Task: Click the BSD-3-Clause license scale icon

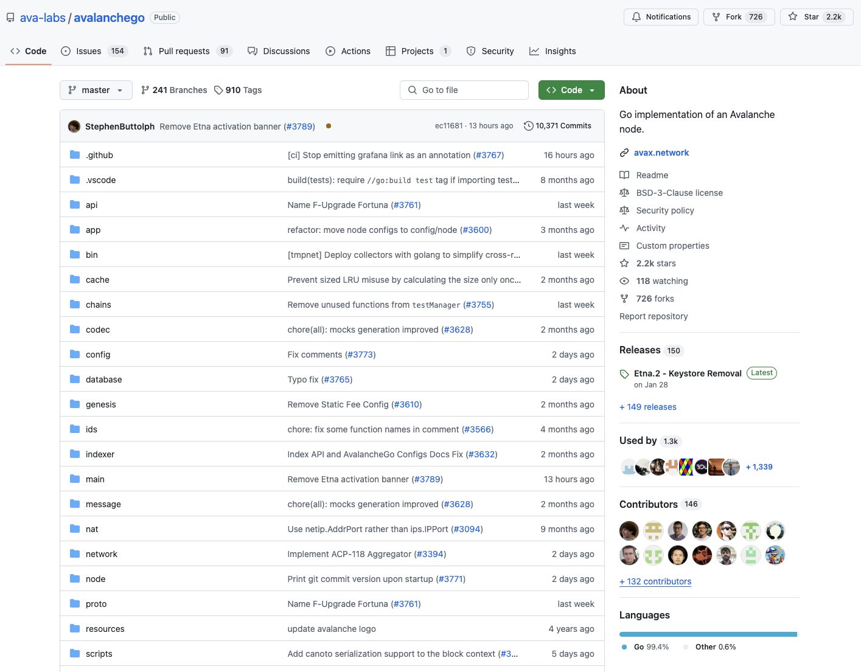Action: coord(624,193)
